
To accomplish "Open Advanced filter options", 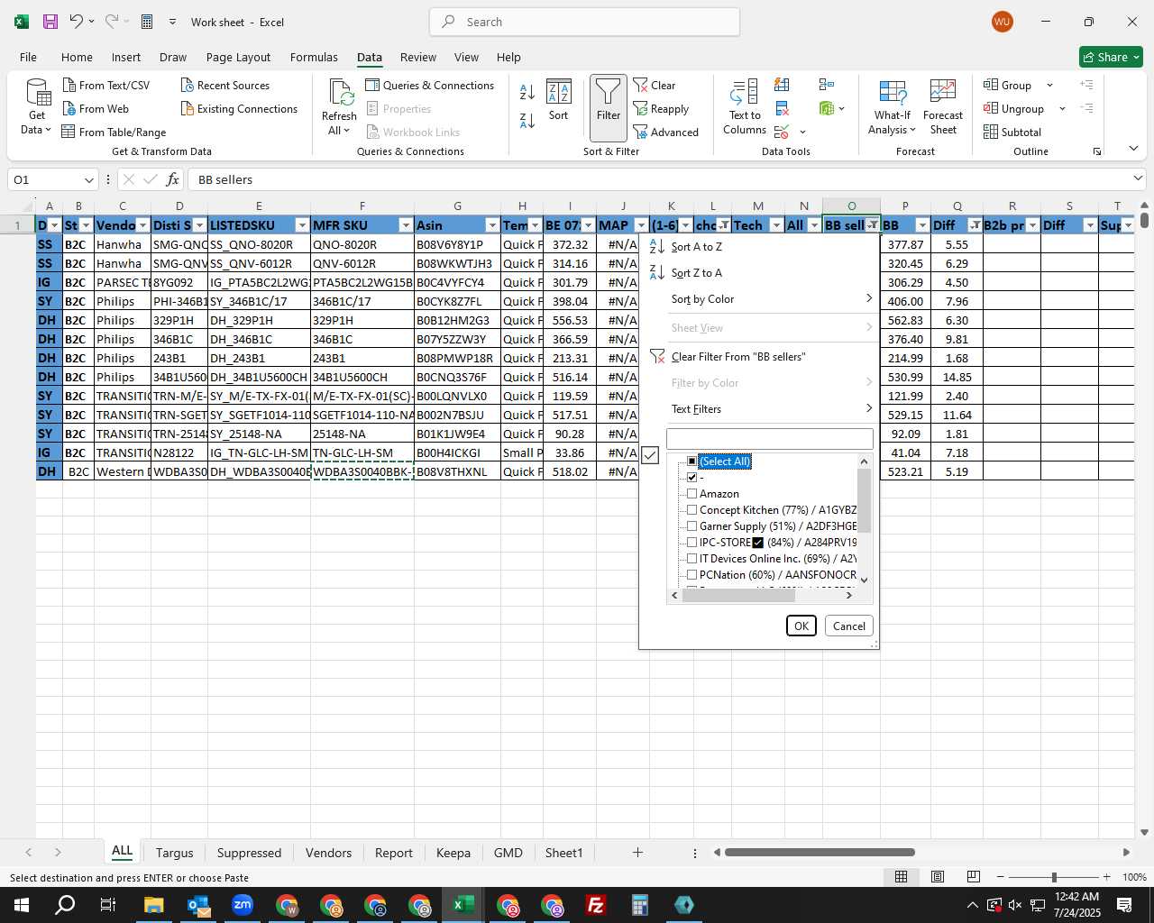I will pyautogui.click(x=666, y=132).
